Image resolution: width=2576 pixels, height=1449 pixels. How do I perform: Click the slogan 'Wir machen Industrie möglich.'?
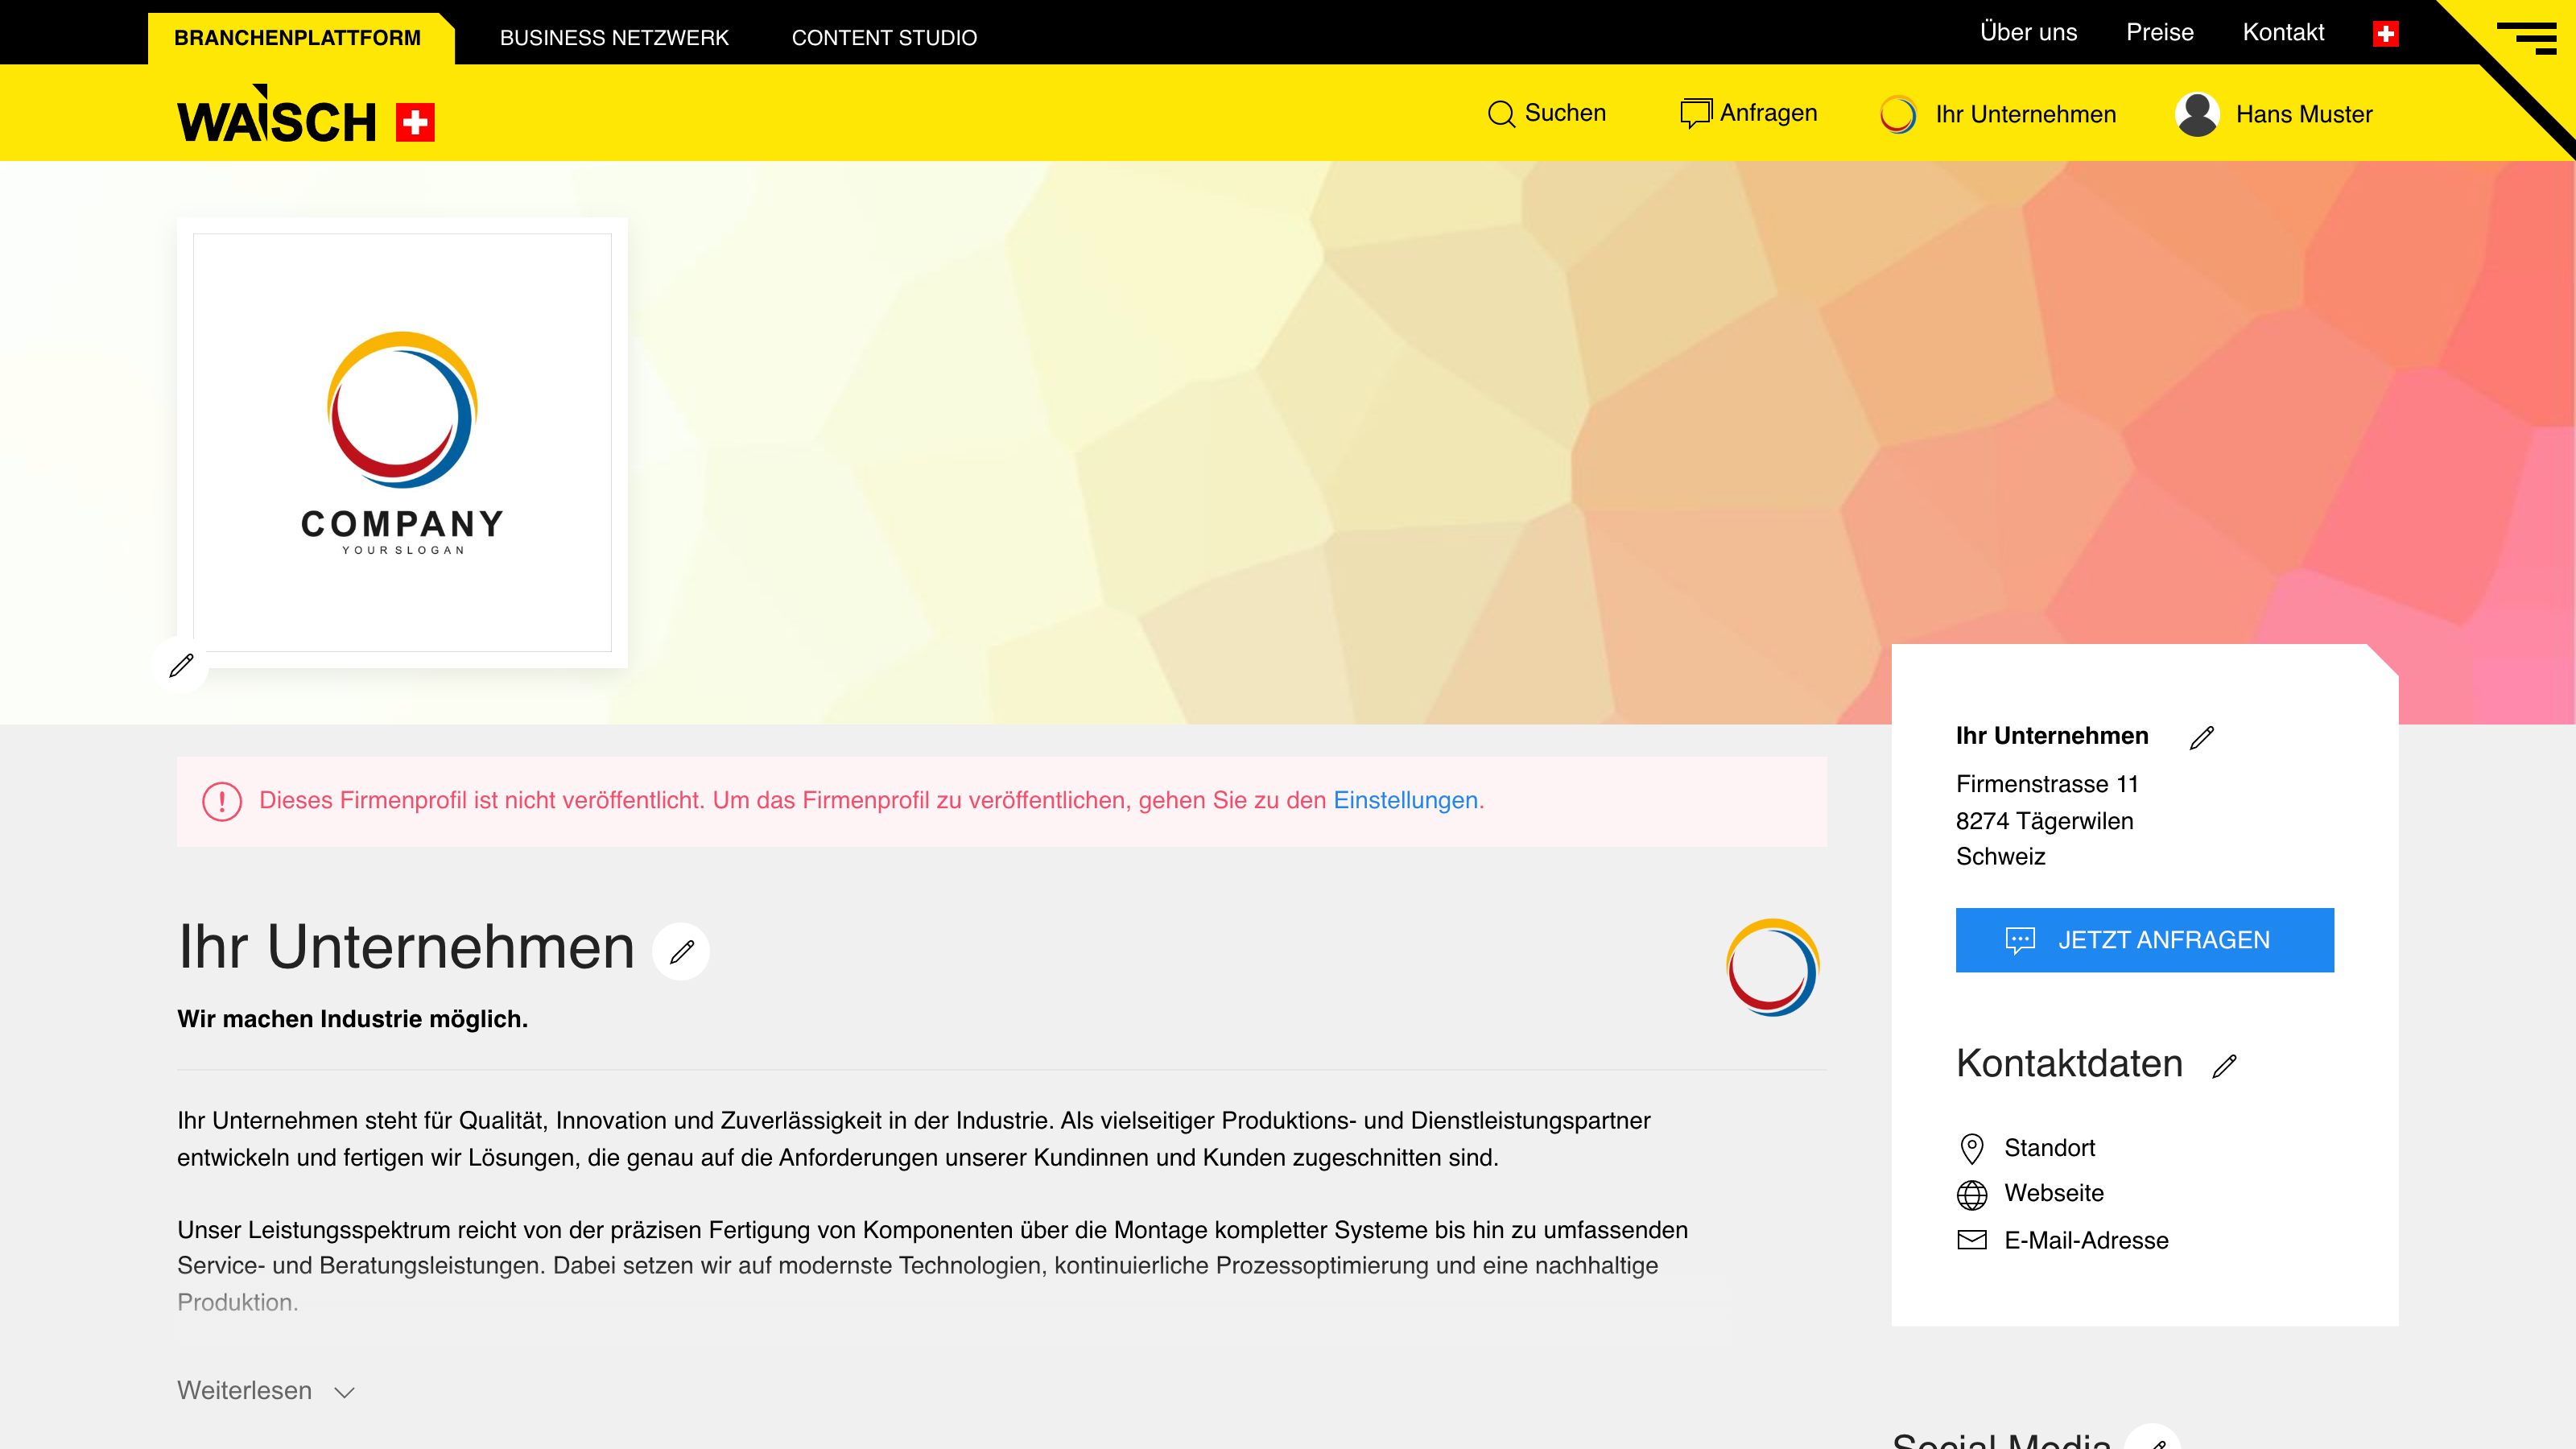[353, 1019]
